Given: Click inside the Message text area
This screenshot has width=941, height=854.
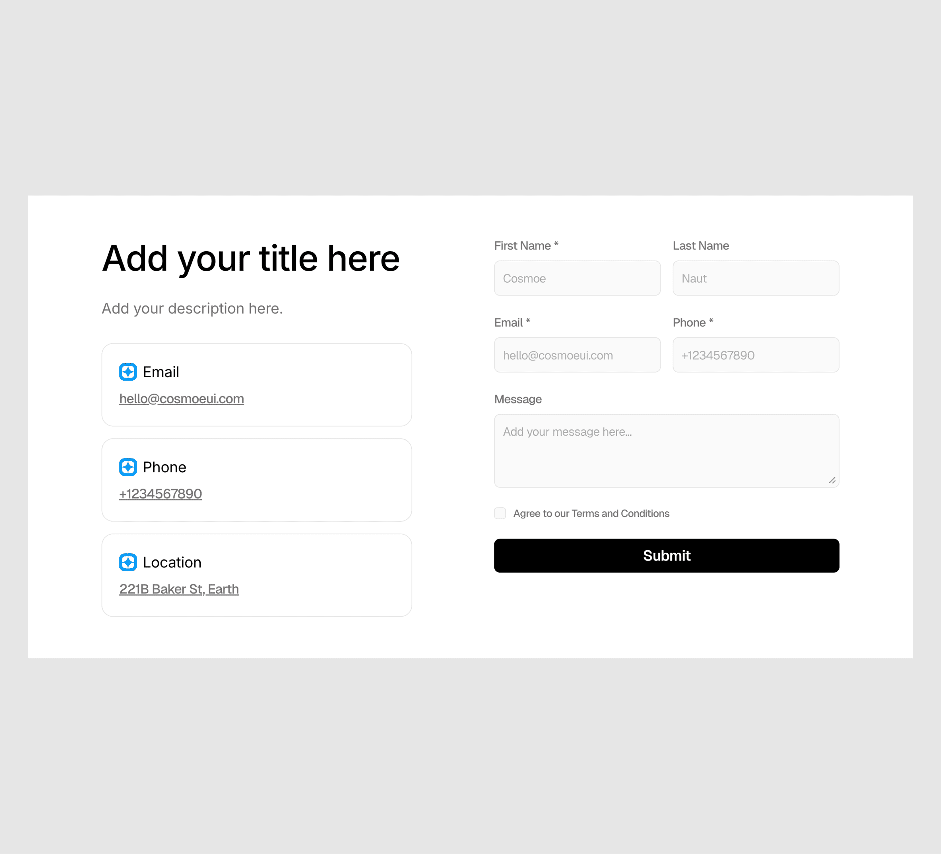Looking at the screenshot, I should pyautogui.click(x=667, y=451).
